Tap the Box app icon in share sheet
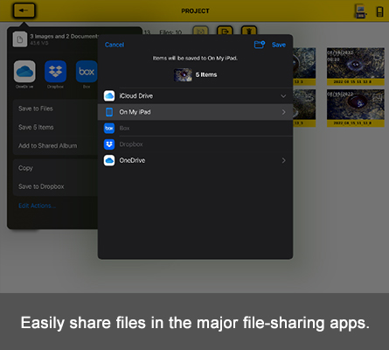 [x=87, y=72]
